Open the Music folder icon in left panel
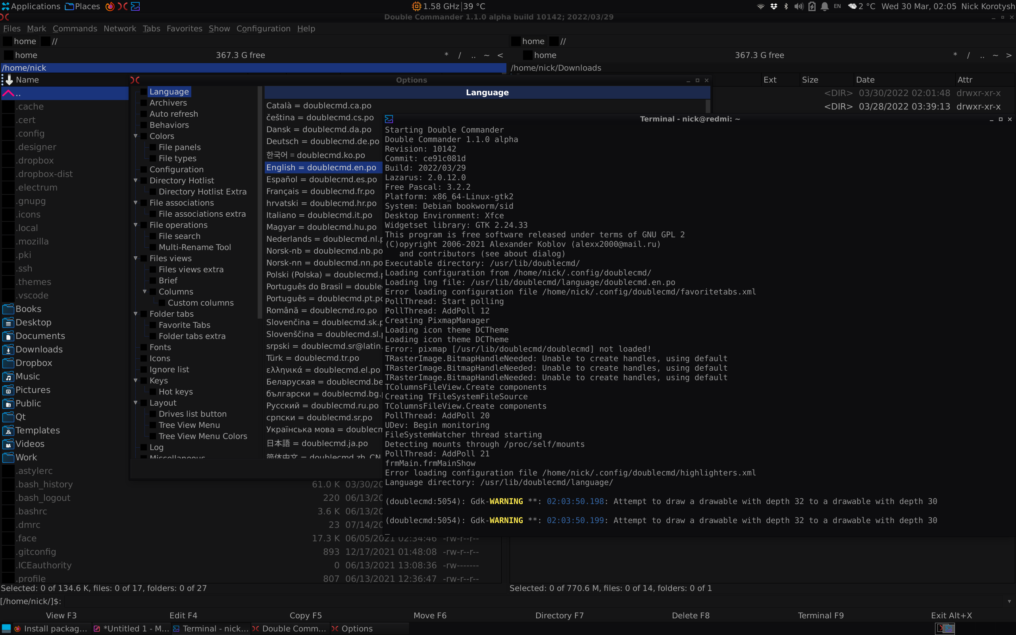1016x635 pixels. coord(8,376)
